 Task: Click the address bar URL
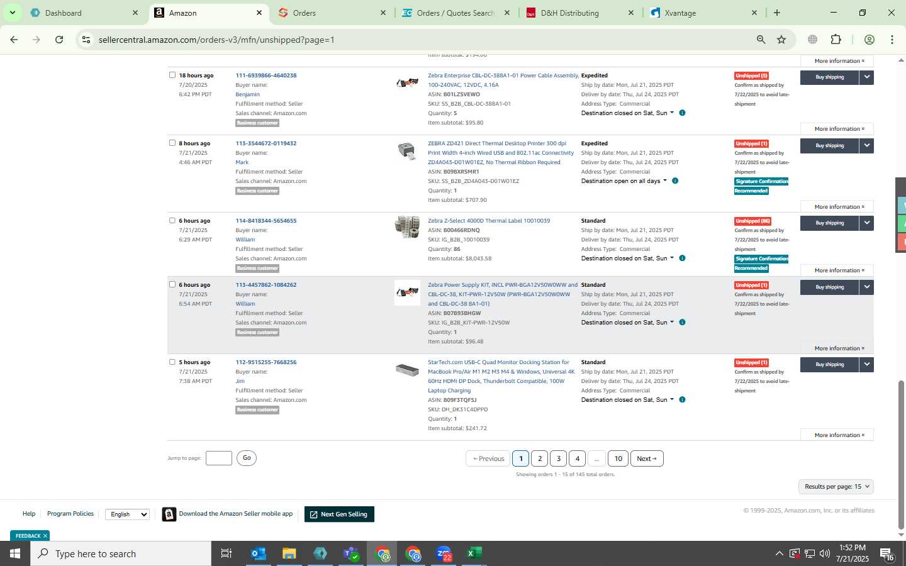[x=216, y=40]
